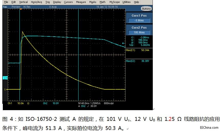Open the Horiz/Acq menu
The height and width of the screenshot is (131, 220).
click(36, 2)
